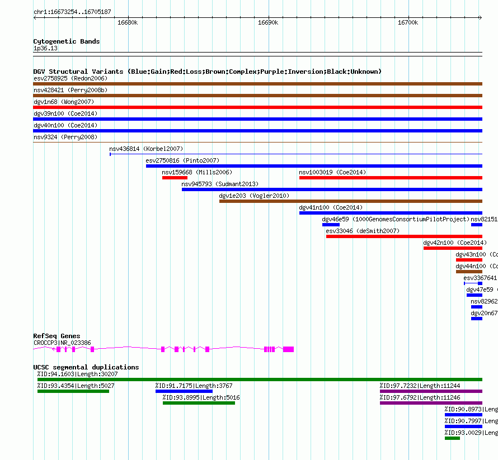The width and height of the screenshot is (498, 460).
Task: Click the nsv82151 variant label
Action: pos(484,219)
